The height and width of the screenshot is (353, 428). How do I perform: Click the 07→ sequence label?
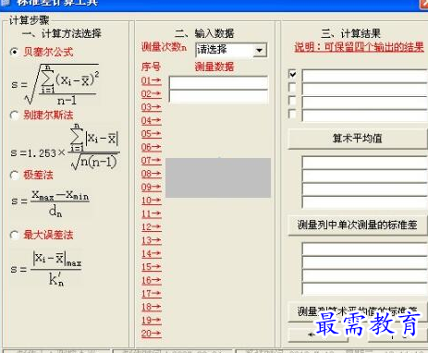[152, 161]
